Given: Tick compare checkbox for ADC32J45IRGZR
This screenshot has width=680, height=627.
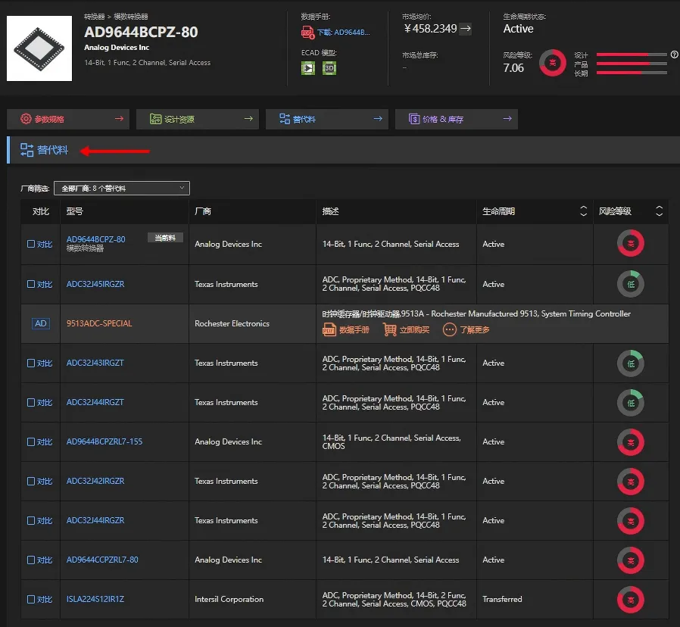Looking at the screenshot, I should (x=31, y=284).
